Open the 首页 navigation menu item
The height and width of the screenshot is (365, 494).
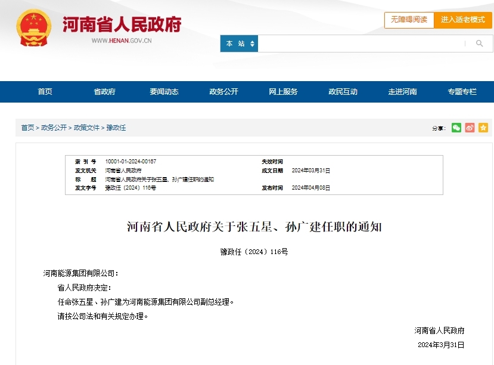coord(45,92)
